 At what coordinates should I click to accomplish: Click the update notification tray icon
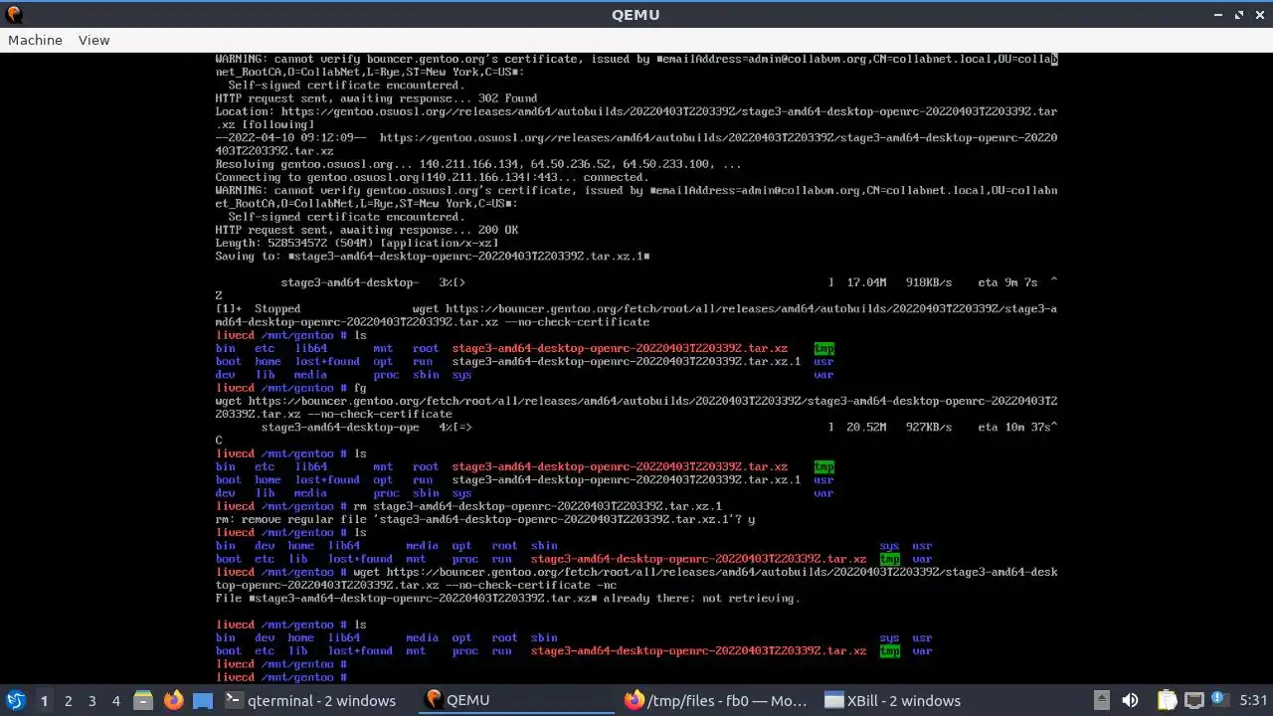pyautogui.click(x=1219, y=700)
